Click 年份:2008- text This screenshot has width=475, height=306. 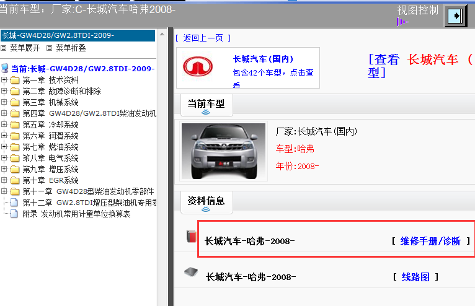click(297, 166)
